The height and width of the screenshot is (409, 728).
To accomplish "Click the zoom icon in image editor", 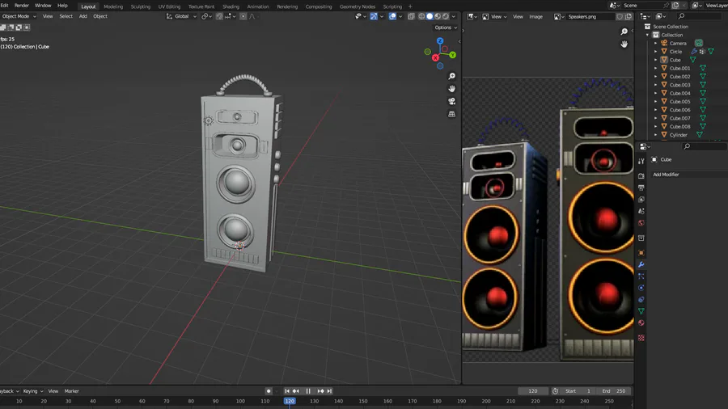I will coord(624,32).
